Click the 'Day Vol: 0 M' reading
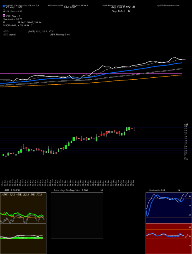This screenshot has width=192, height=254. 121,11
